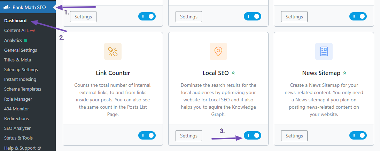Click Settings in the top-right module card
Image resolution: width=380 pixels, height=151 pixels.
(x=294, y=17)
